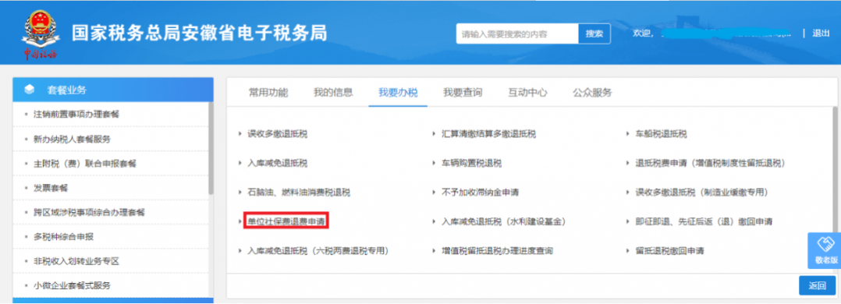841x304 pixels.
Task: Click the sidebar vertical scrollbar
Action: tap(211, 148)
